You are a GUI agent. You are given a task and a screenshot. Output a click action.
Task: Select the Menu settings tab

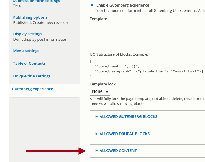pos(26,51)
